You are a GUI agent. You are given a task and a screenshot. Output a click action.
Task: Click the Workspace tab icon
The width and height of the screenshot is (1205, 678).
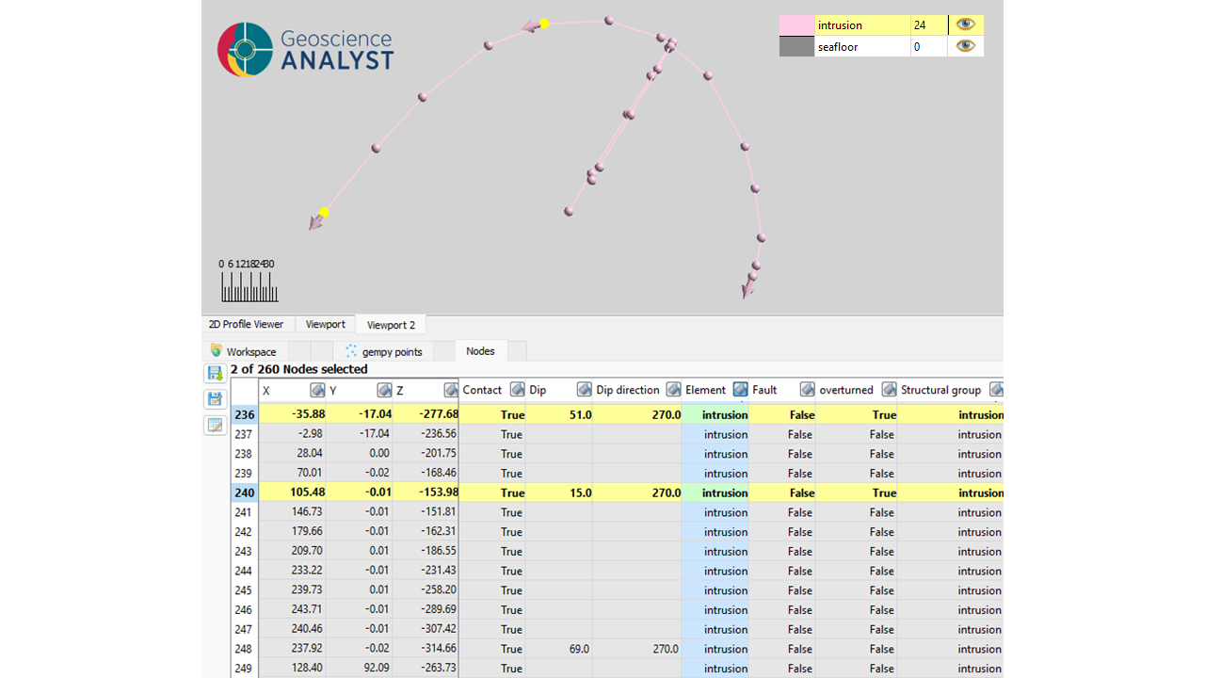tap(217, 350)
